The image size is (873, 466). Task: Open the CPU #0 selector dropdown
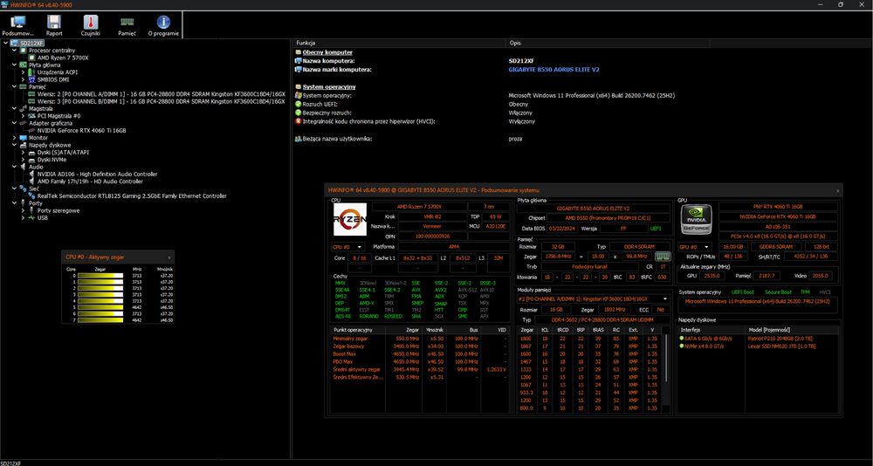[x=347, y=247]
